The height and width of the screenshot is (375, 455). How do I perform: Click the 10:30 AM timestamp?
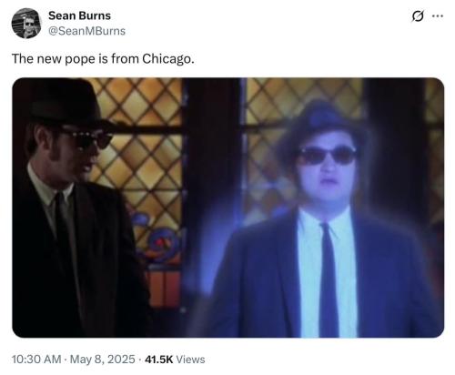coord(36,360)
